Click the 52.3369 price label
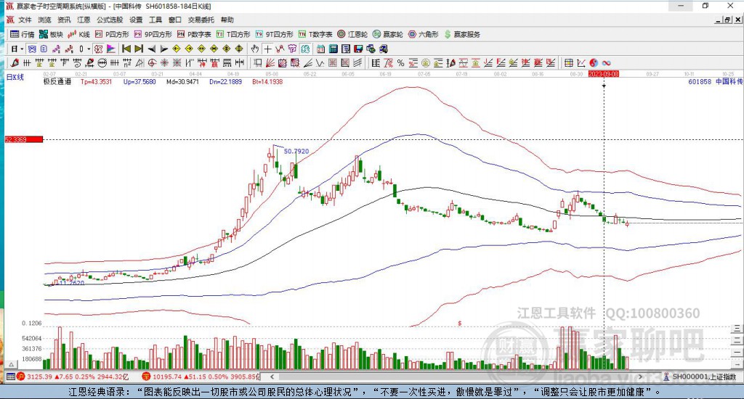 24,139
